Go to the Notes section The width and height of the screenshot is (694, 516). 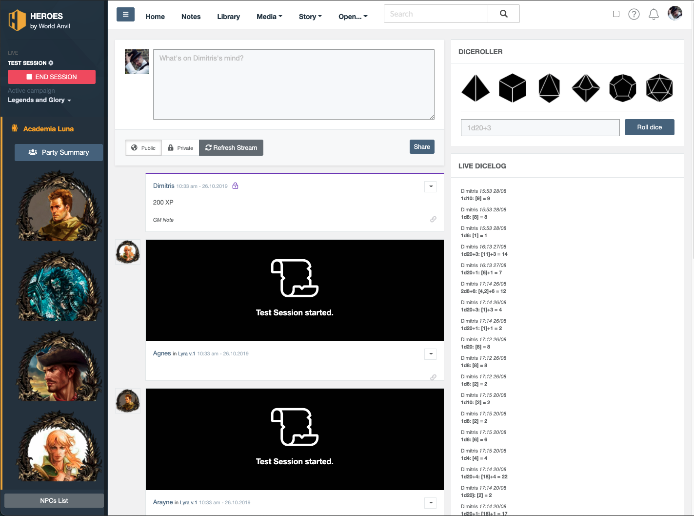191,17
